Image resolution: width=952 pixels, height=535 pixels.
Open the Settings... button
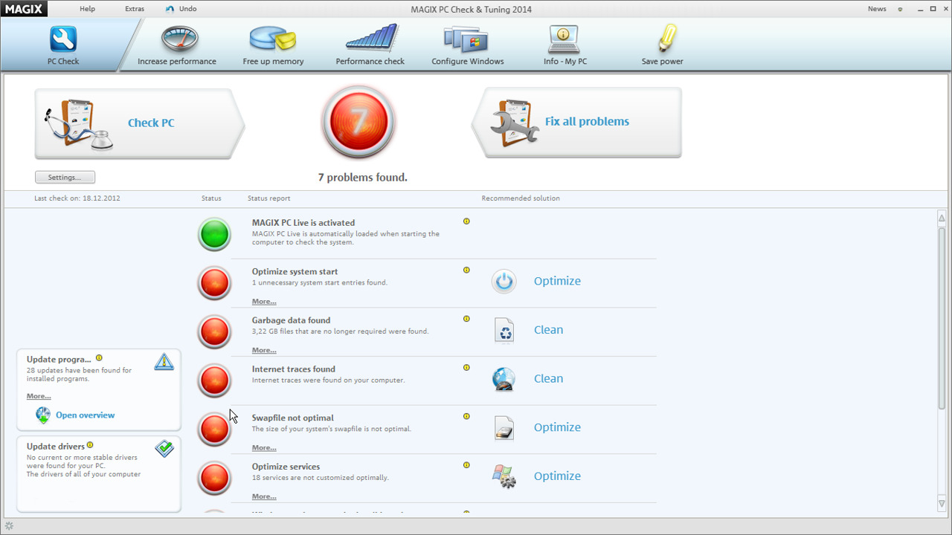click(65, 178)
